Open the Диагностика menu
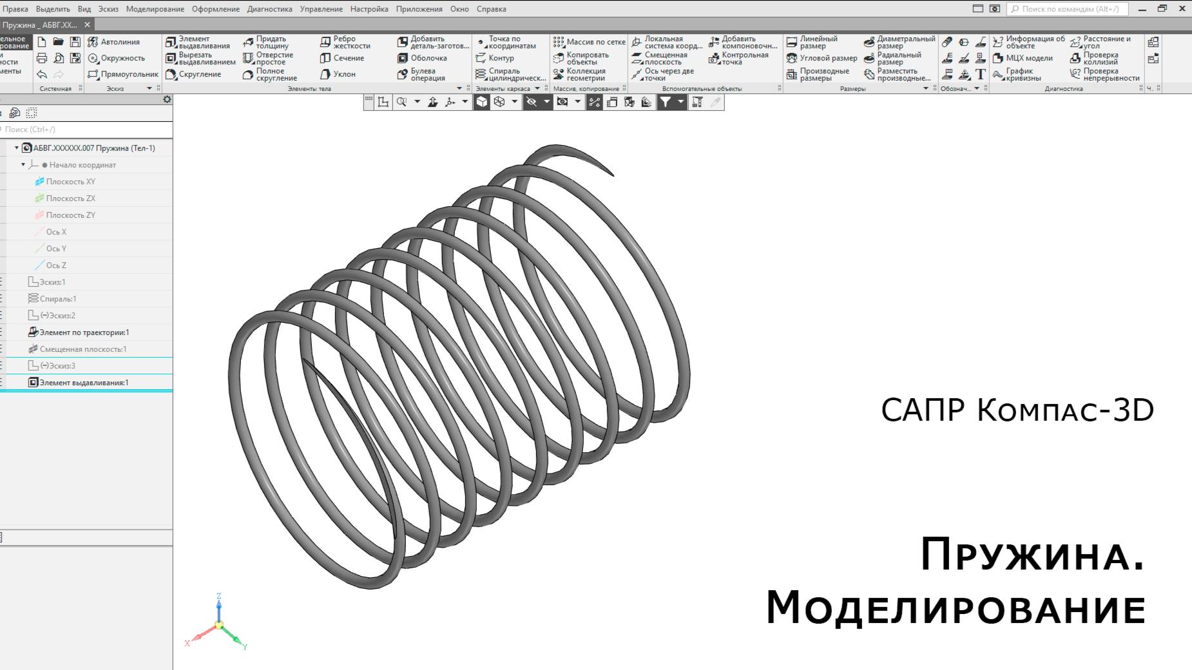 pyautogui.click(x=270, y=9)
